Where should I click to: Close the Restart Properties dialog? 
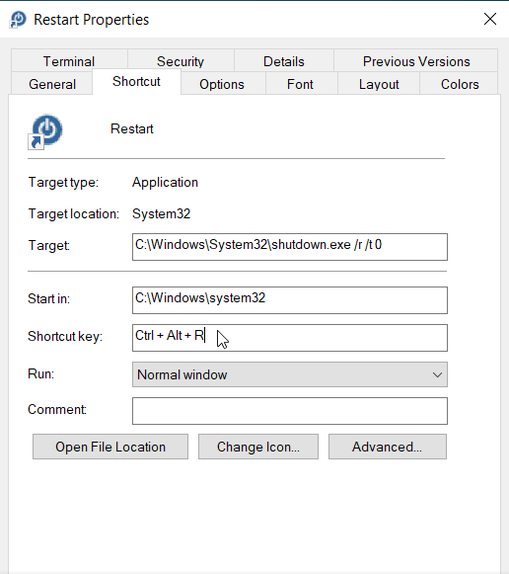click(490, 19)
